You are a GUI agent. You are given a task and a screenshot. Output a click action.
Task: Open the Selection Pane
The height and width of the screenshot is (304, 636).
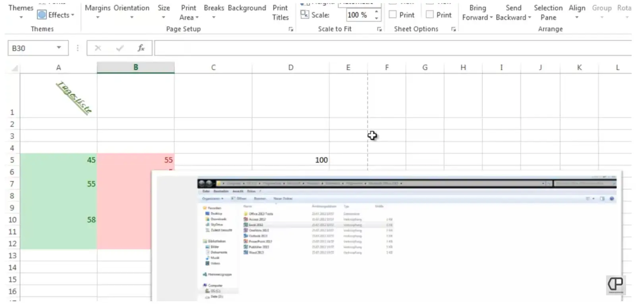click(548, 13)
